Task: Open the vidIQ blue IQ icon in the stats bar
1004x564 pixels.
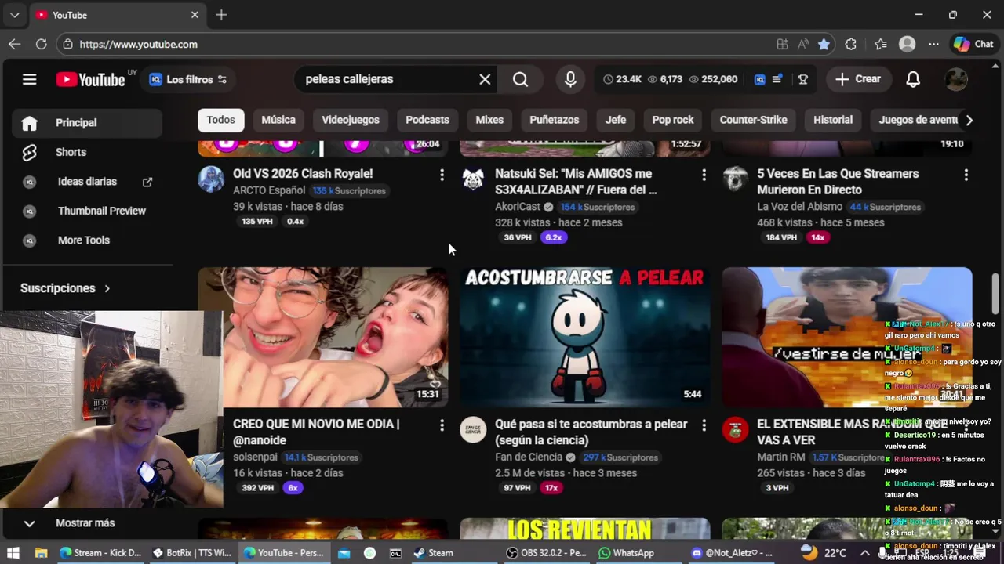Action: click(x=759, y=79)
